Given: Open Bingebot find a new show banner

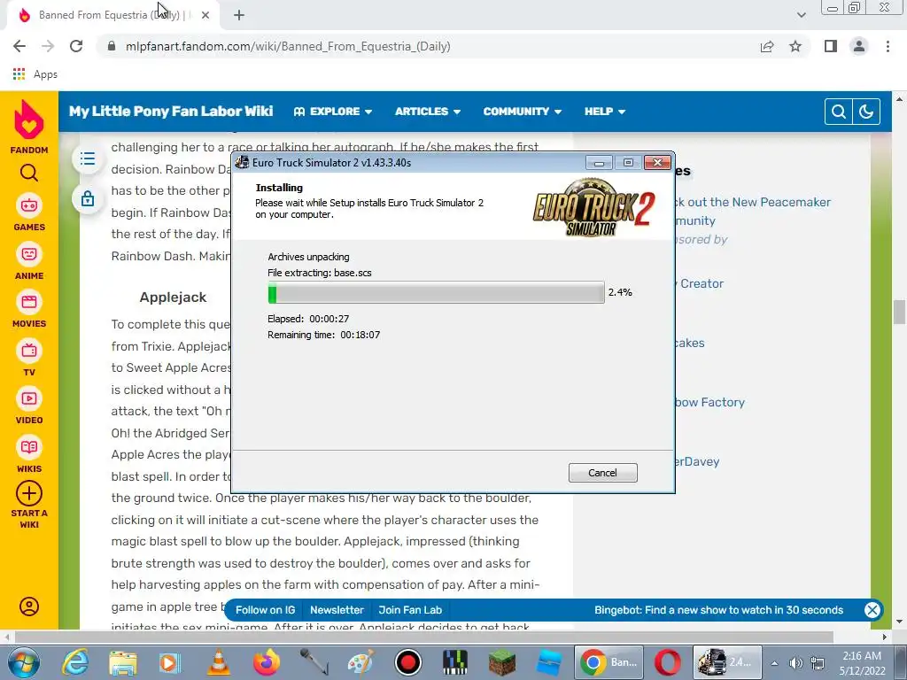Looking at the screenshot, I should (x=718, y=610).
